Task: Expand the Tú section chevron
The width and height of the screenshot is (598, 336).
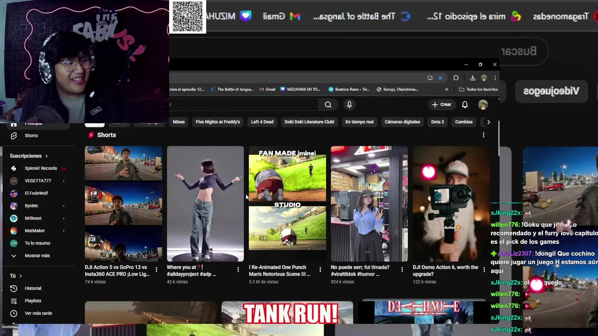Action: [21, 276]
